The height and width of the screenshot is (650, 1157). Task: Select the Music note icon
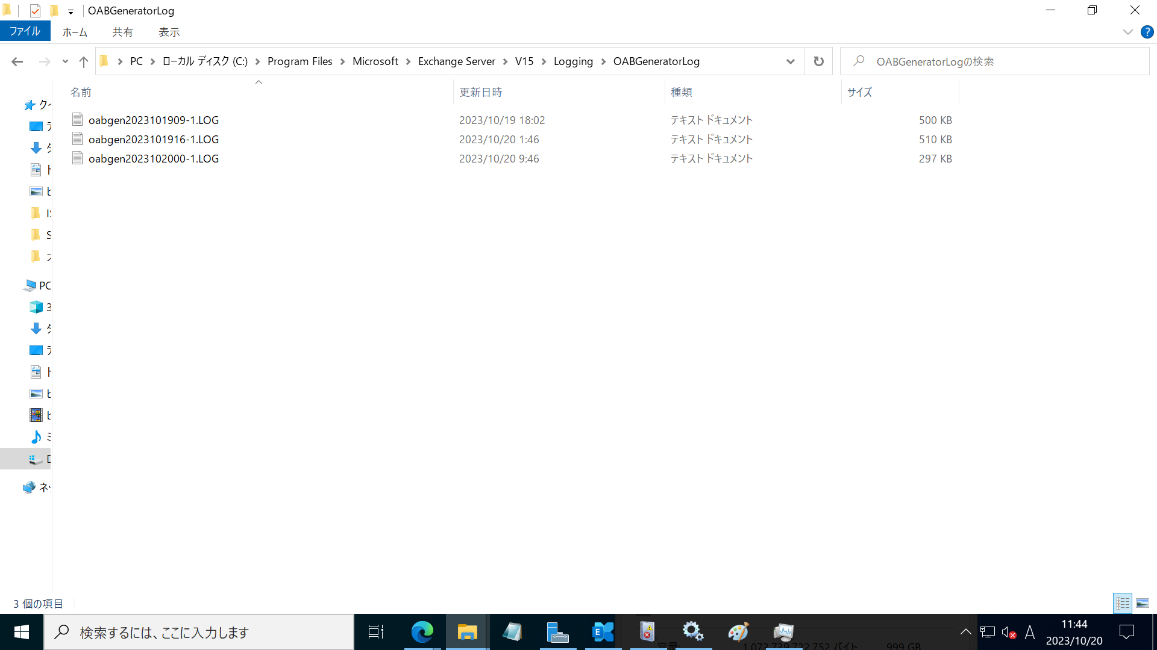point(36,437)
